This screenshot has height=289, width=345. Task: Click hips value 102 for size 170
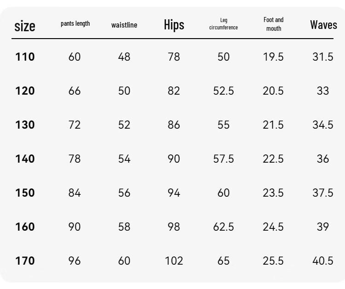tap(174, 261)
